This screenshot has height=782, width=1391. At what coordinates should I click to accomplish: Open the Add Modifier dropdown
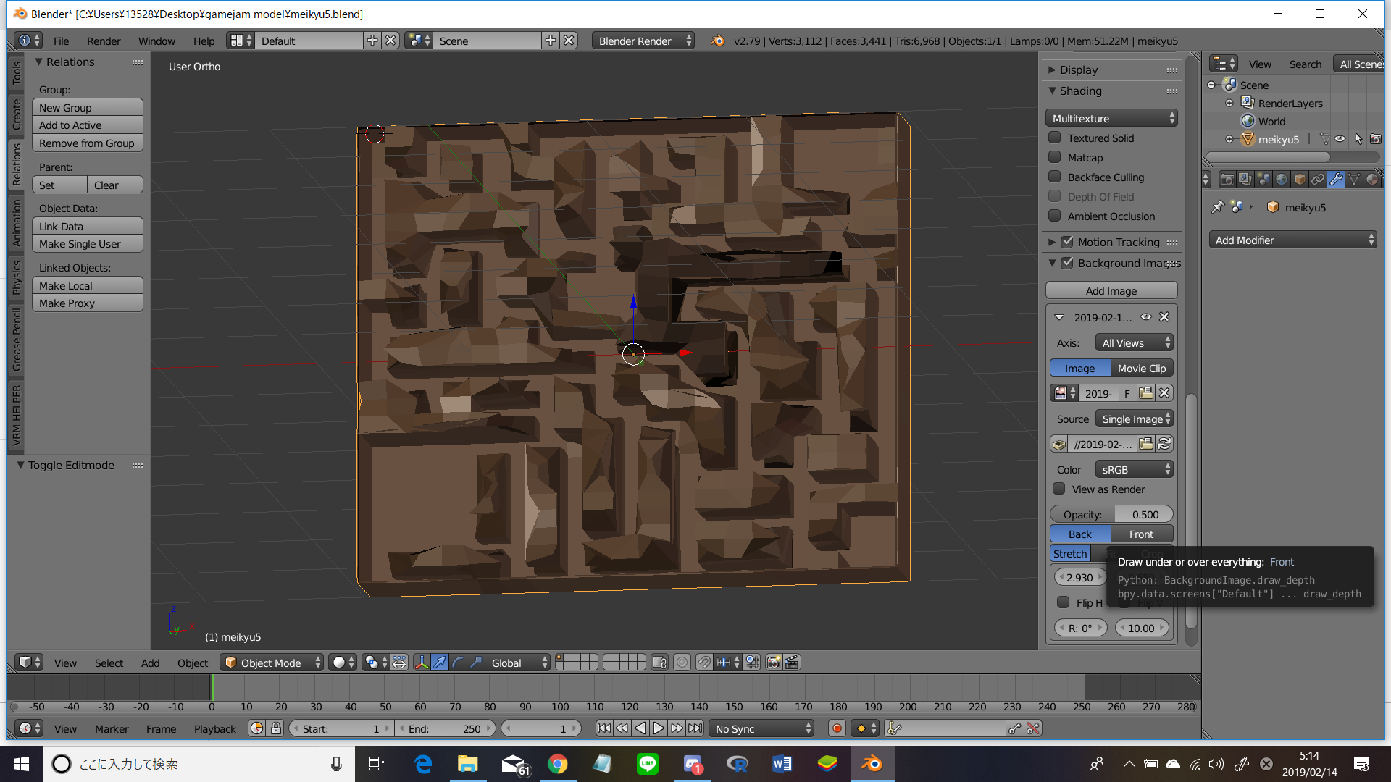tap(1292, 240)
